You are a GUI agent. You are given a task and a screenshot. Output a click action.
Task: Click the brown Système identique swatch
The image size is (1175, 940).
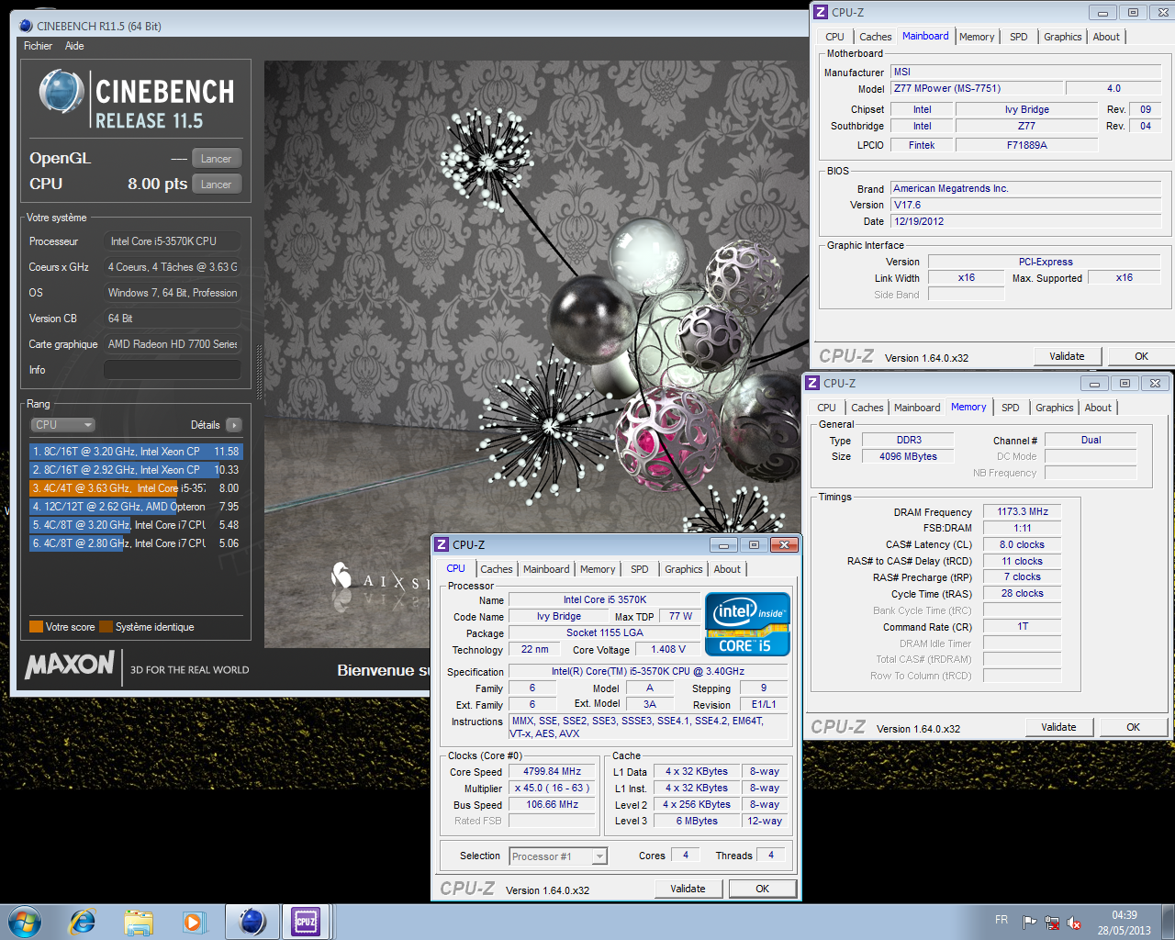point(106,627)
